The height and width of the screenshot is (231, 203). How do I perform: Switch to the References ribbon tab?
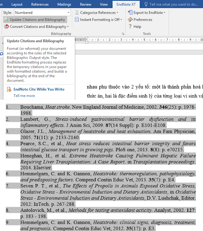(40, 4)
